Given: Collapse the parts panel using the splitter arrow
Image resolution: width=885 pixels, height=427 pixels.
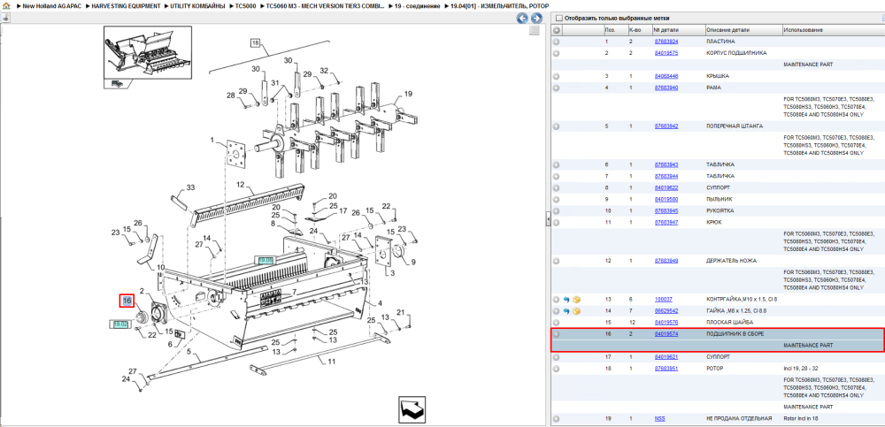Looking at the screenshot, I should pyautogui.click(x=548, y=219).
